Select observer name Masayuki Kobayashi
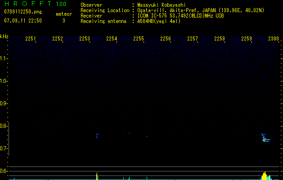The height and width of the screenshot is (180, 283). coord(162,5)
